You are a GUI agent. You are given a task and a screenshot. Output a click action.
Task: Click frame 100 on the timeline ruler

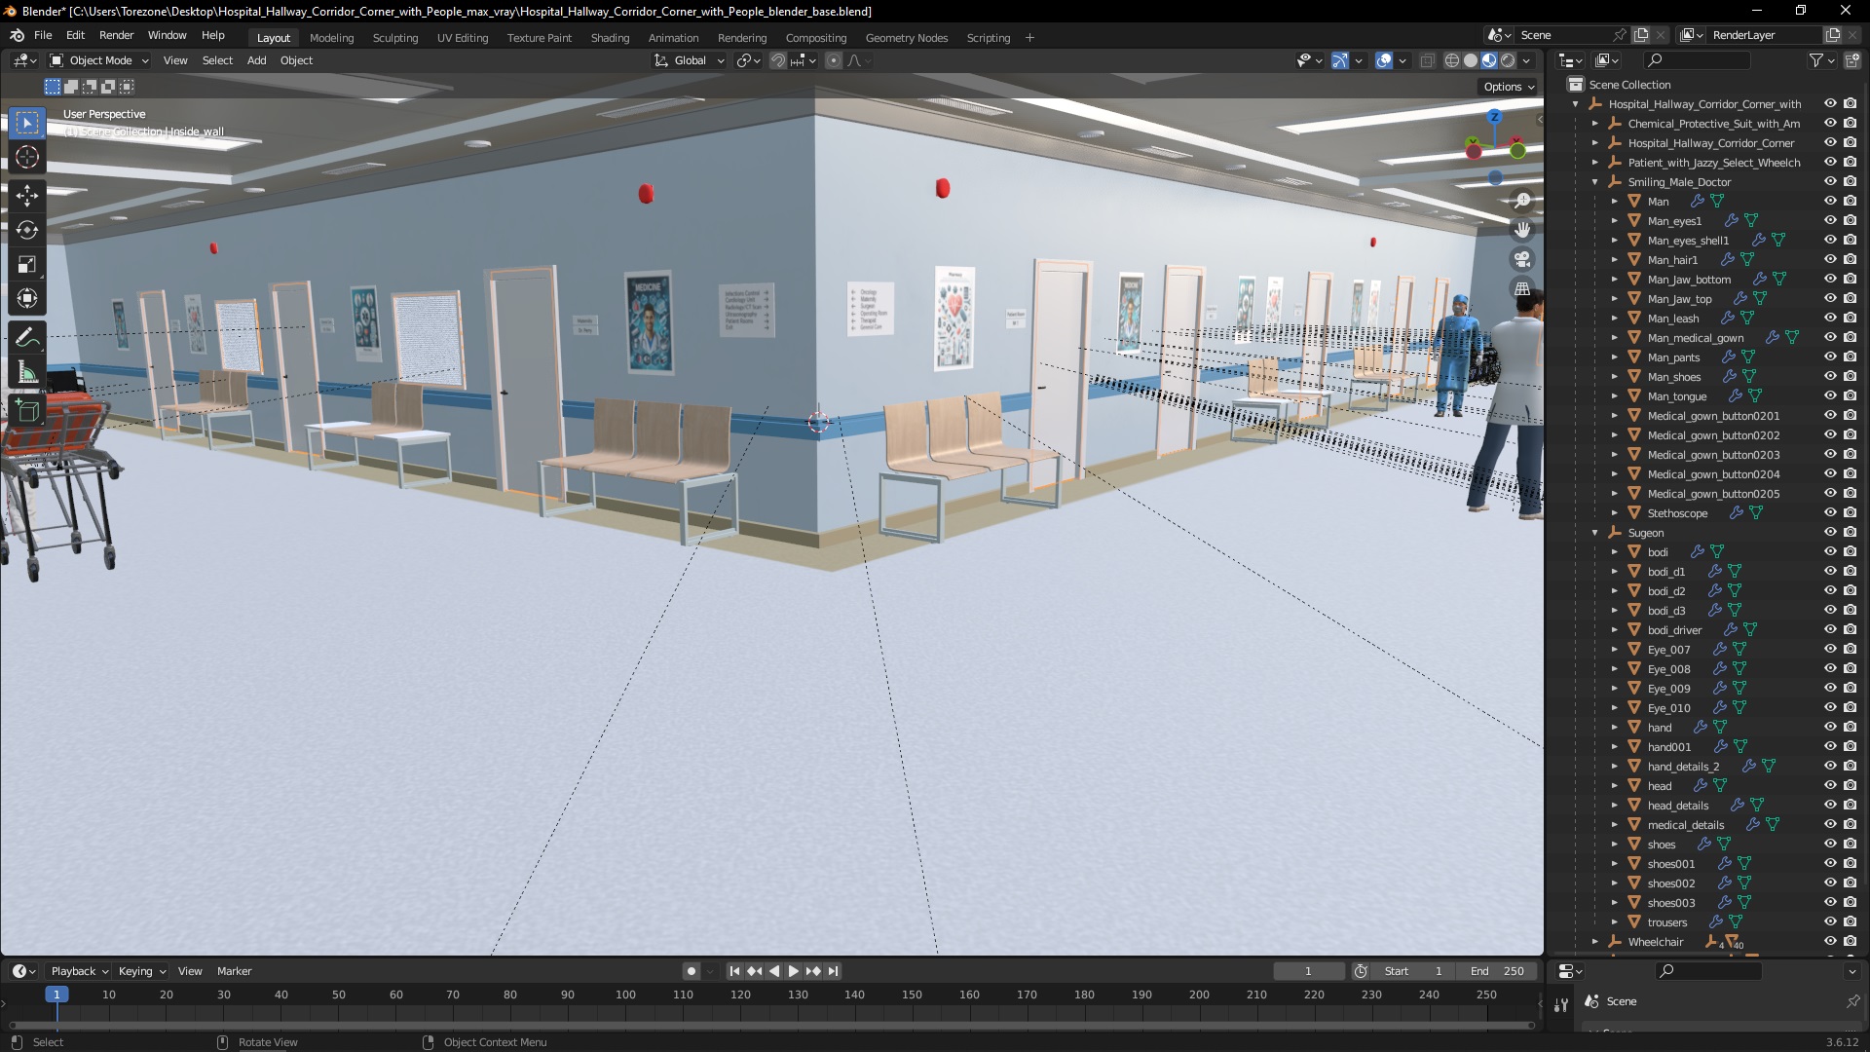point(625,995)
